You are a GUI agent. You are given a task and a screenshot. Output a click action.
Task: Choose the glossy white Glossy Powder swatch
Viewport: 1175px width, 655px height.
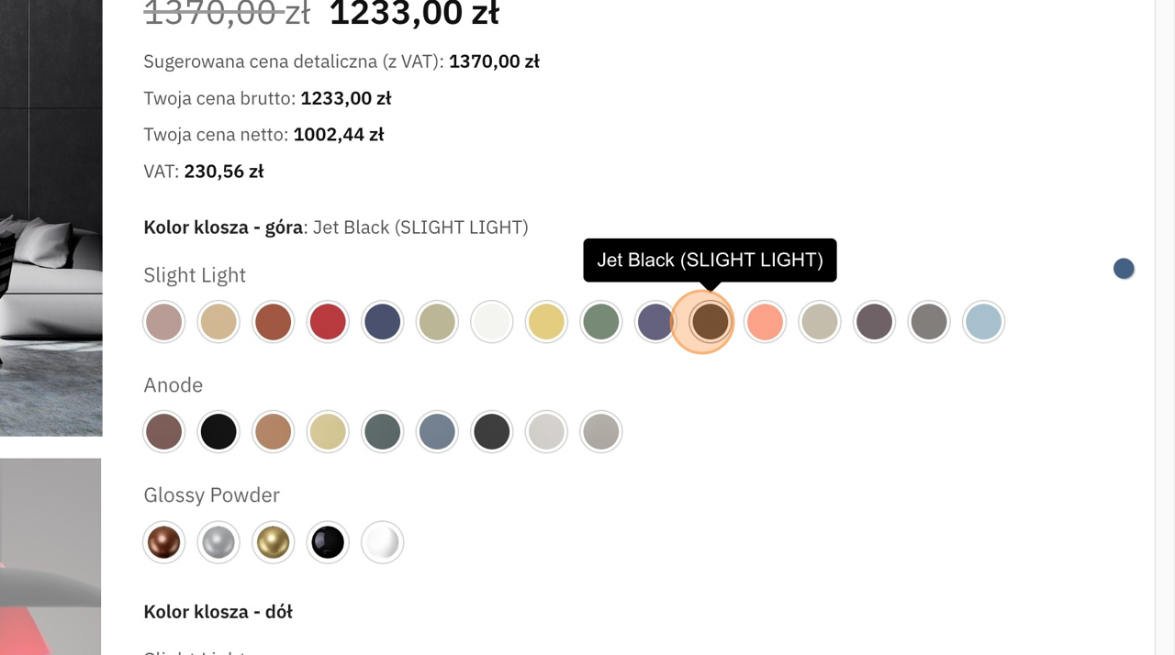tap(382, 542)
